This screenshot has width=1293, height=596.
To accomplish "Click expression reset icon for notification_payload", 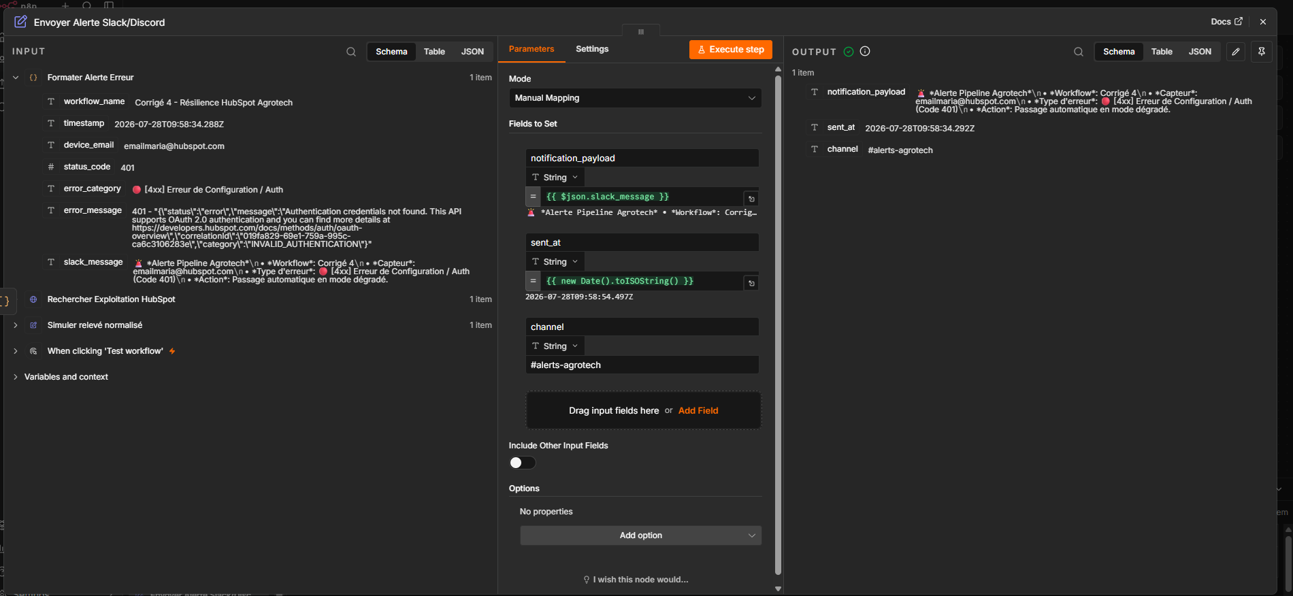I will 751,199.
